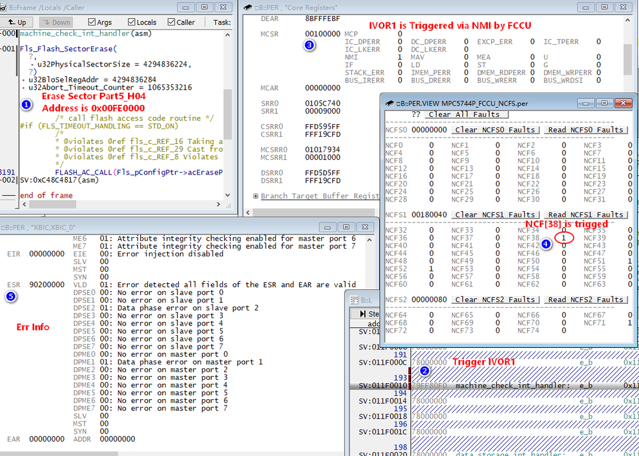Select ESR register value 90200000

47,285
